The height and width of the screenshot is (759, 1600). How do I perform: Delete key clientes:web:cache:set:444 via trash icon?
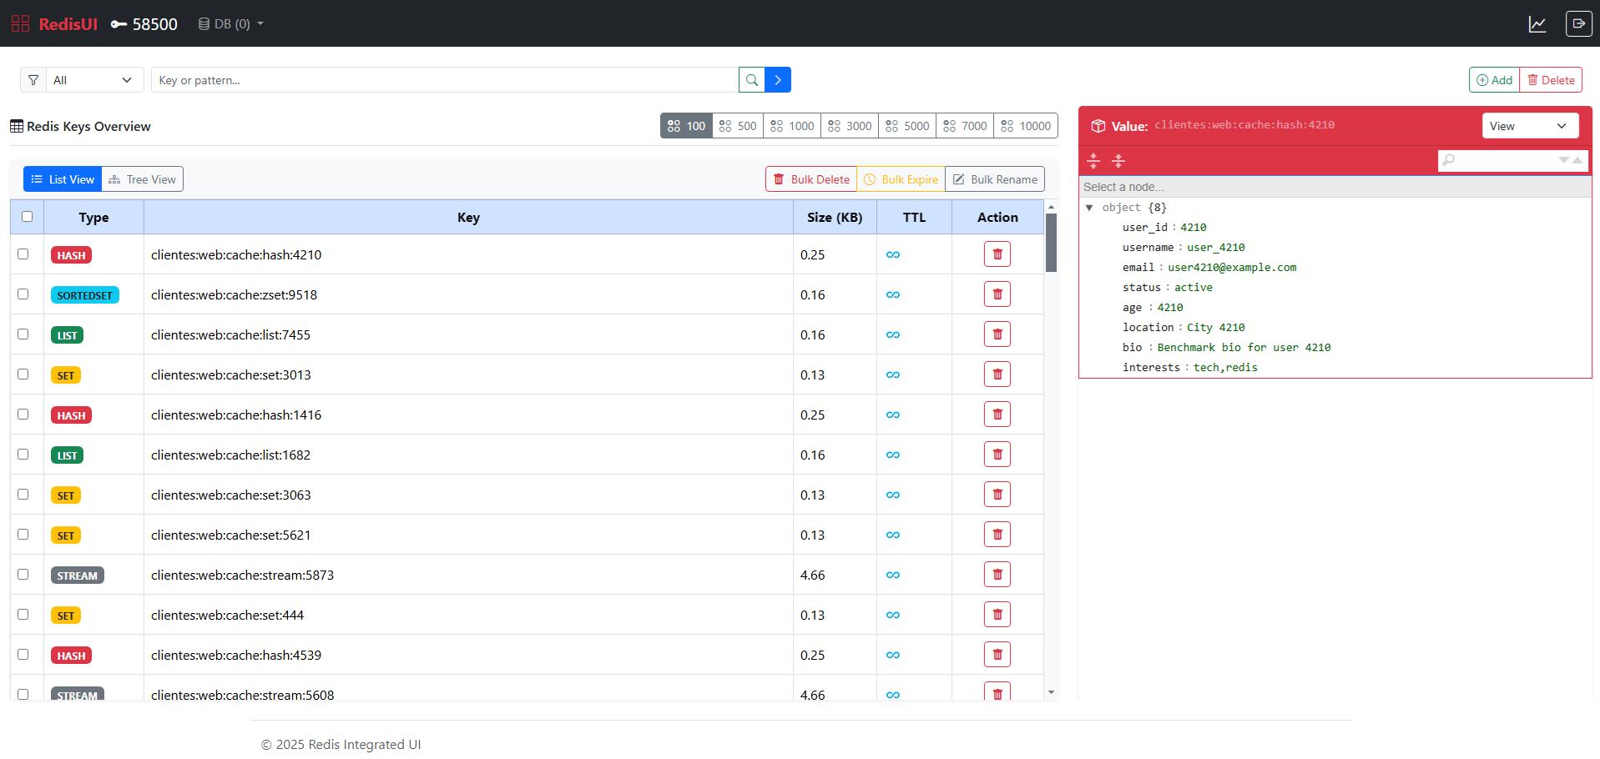[x=997, y=615]
